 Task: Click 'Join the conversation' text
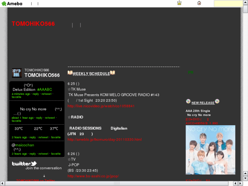44,168
